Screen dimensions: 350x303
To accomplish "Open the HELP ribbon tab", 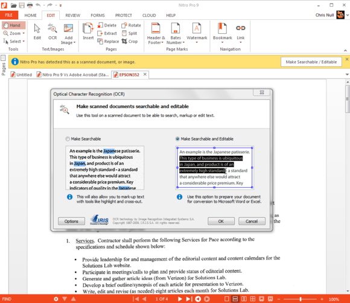I will click(x=171, y=16).
